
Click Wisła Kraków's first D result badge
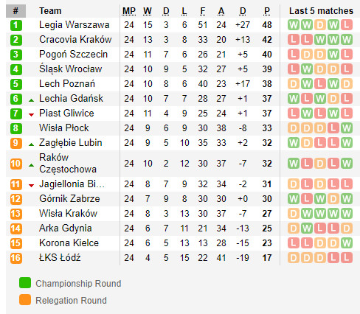[294, 214]
